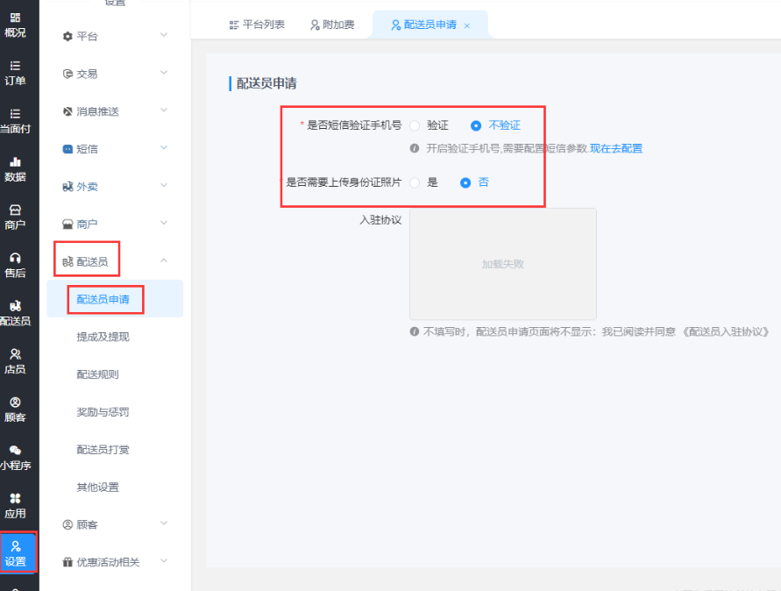Open the 概况 overview icon in dark sidebar
Screen dimensions: 781x591
tap(16, 18)
